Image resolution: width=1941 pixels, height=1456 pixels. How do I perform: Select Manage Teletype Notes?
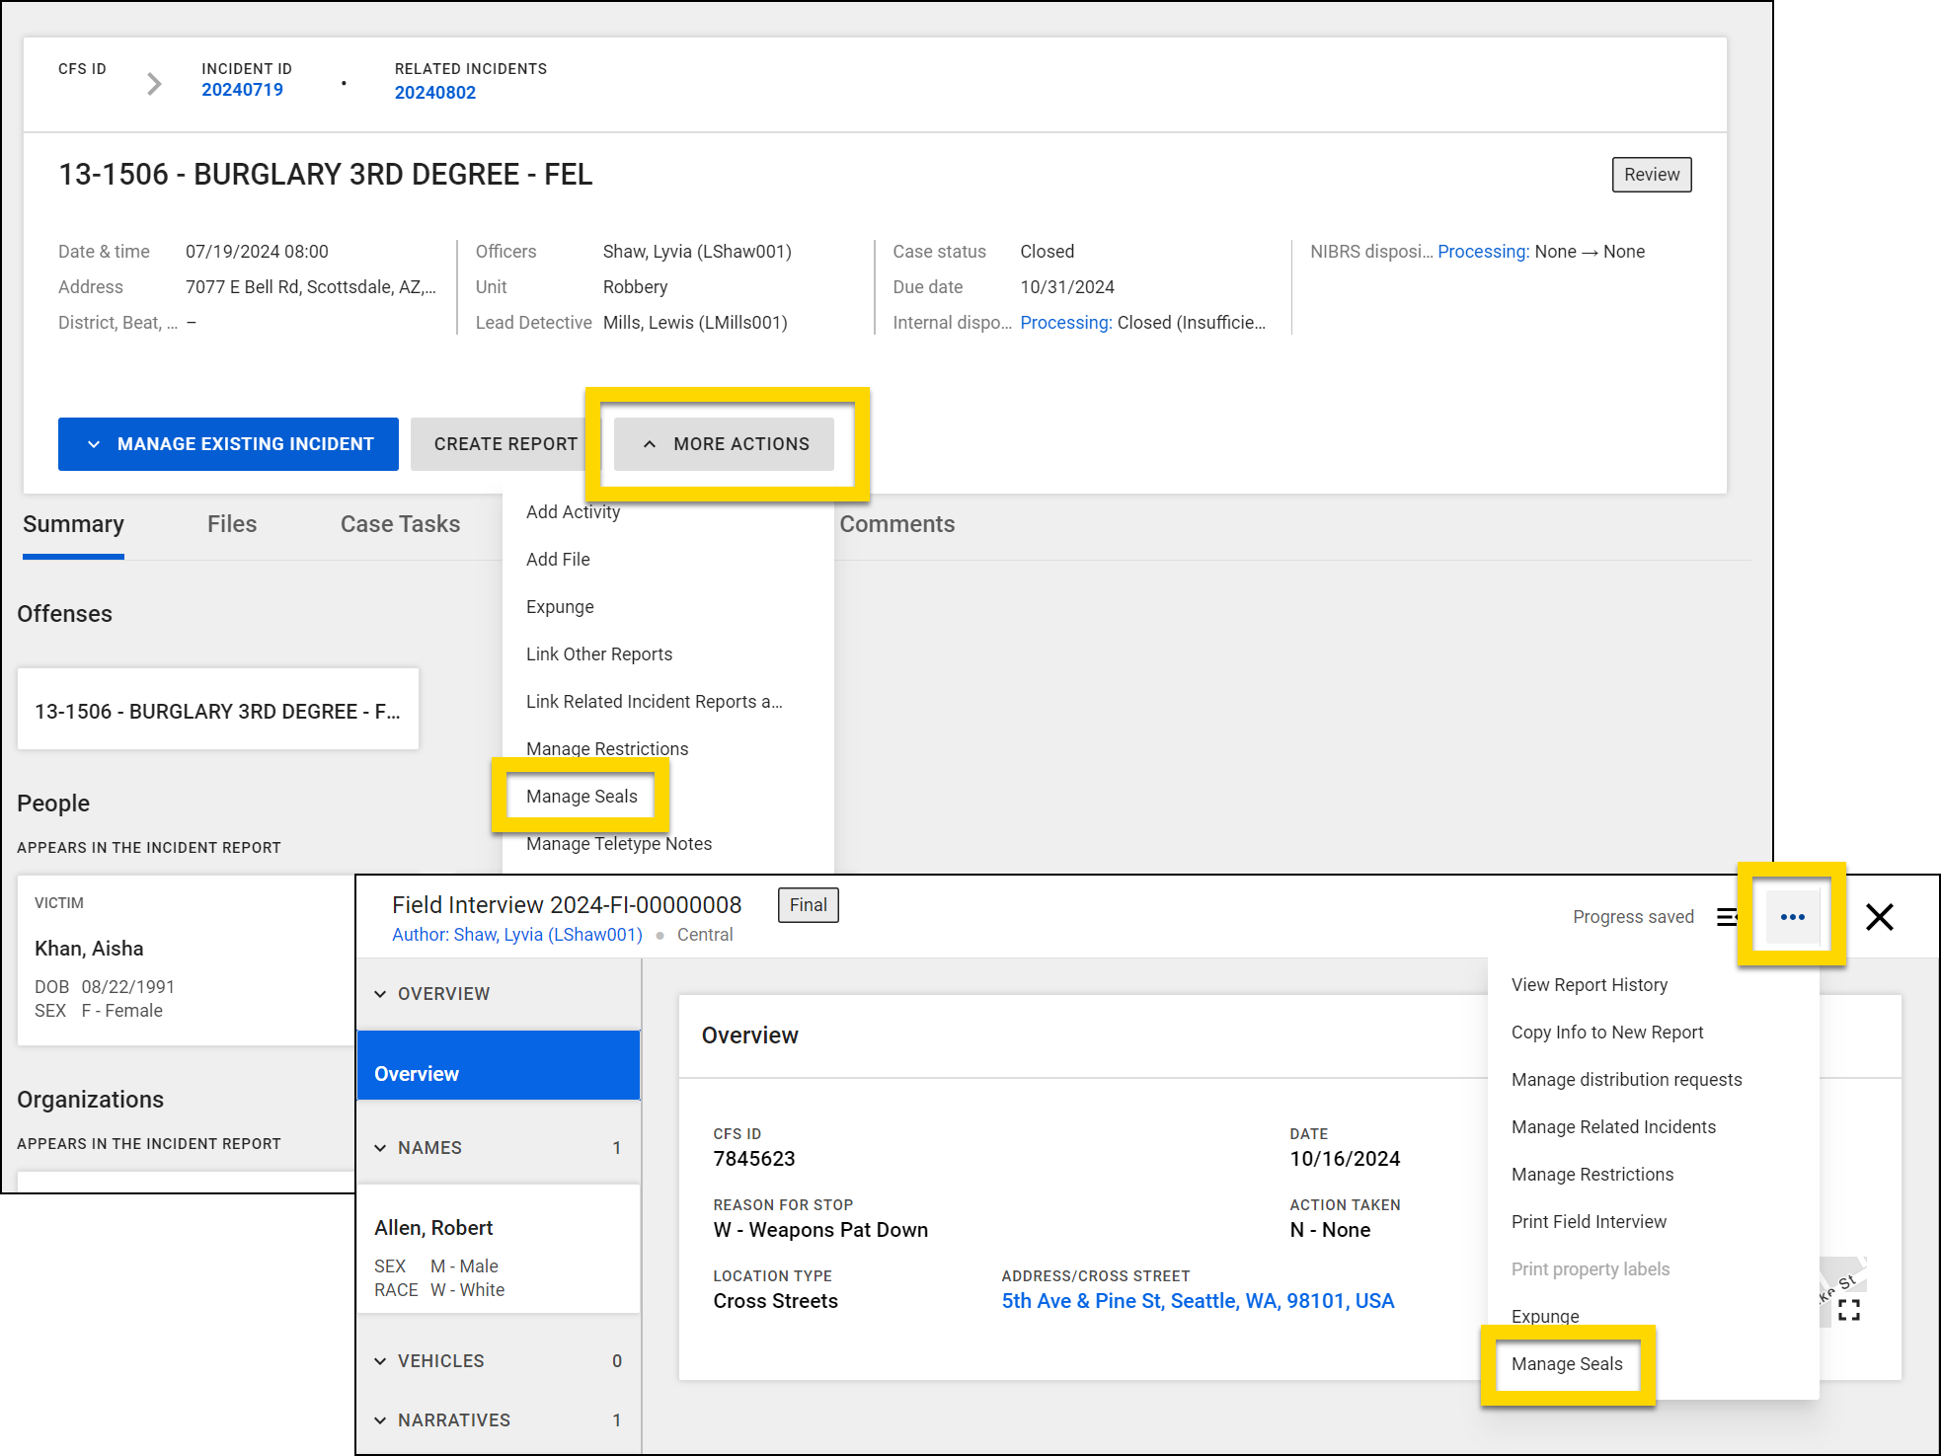668,844
